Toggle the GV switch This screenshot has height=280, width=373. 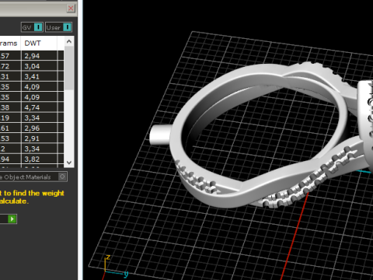(x=32, y=27)
